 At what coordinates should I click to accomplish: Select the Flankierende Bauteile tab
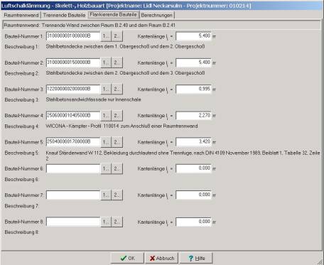[x=114, y=15]
